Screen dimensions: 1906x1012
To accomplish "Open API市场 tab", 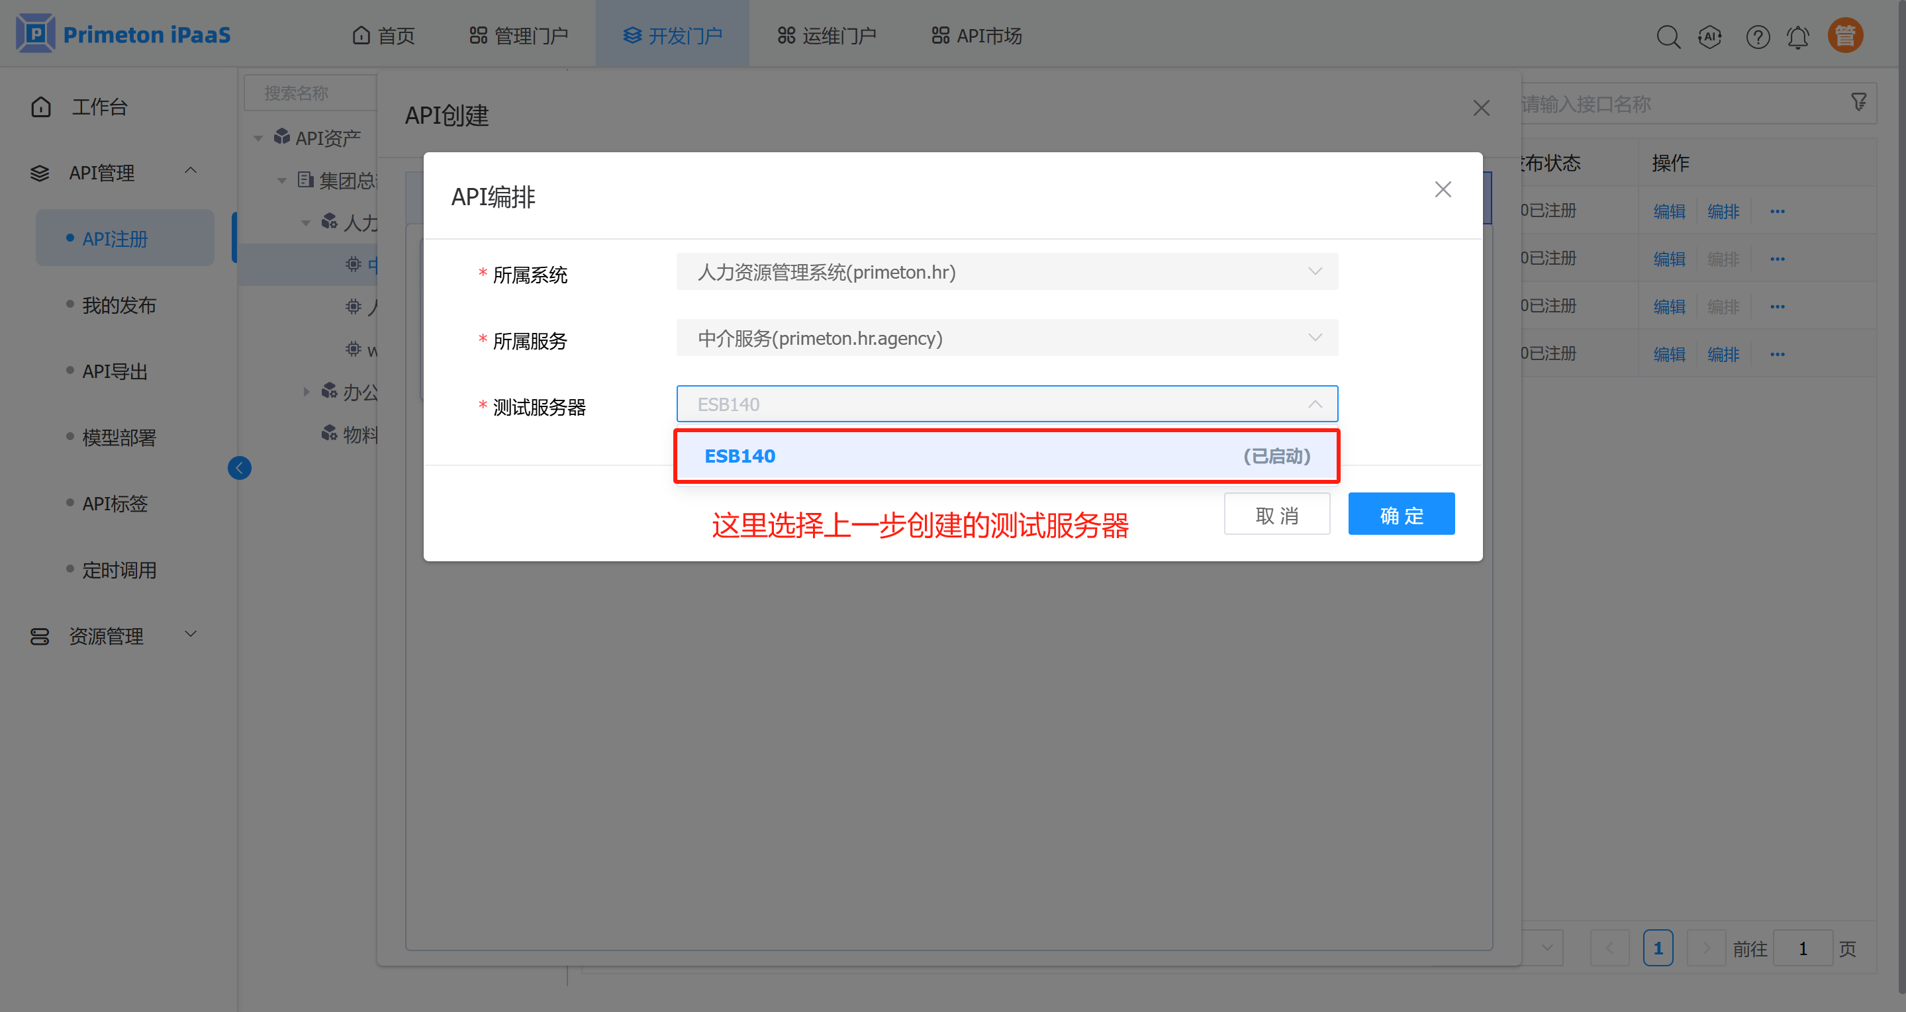I will pos(977,36).
